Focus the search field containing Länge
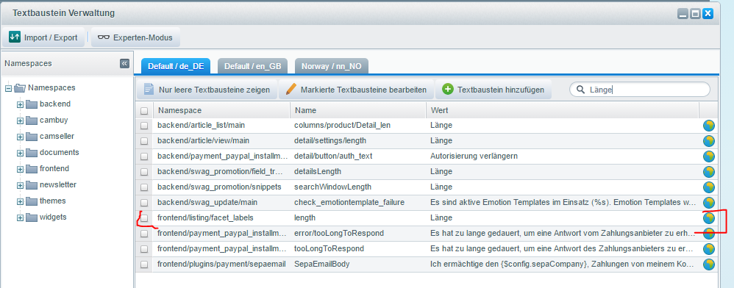This screenshot has width=734, height=288. [x=639, y=90]
